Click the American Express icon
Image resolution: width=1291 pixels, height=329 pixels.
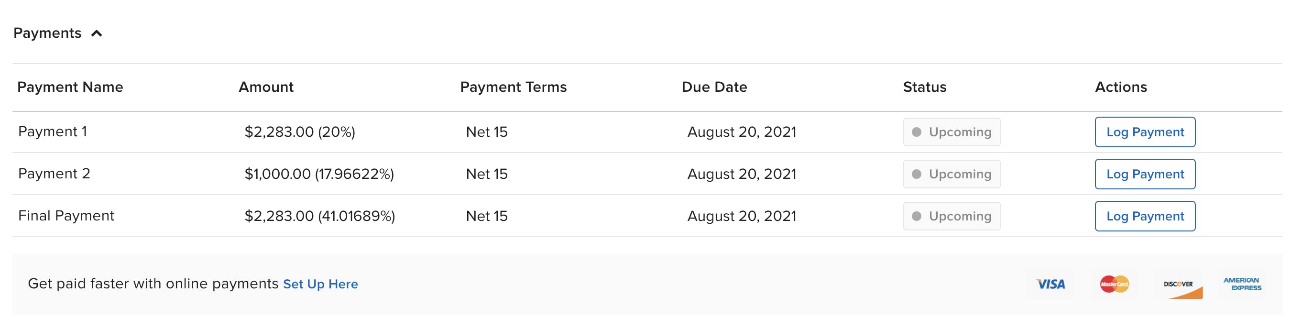coord(1242,285)
